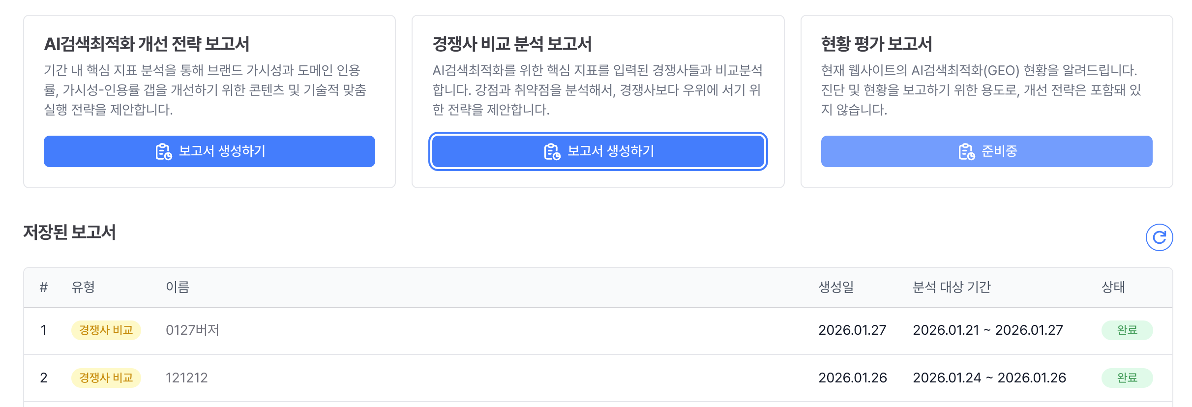Click clipboard icon in 경쟁사 비교 분석 button

point(552,152)
